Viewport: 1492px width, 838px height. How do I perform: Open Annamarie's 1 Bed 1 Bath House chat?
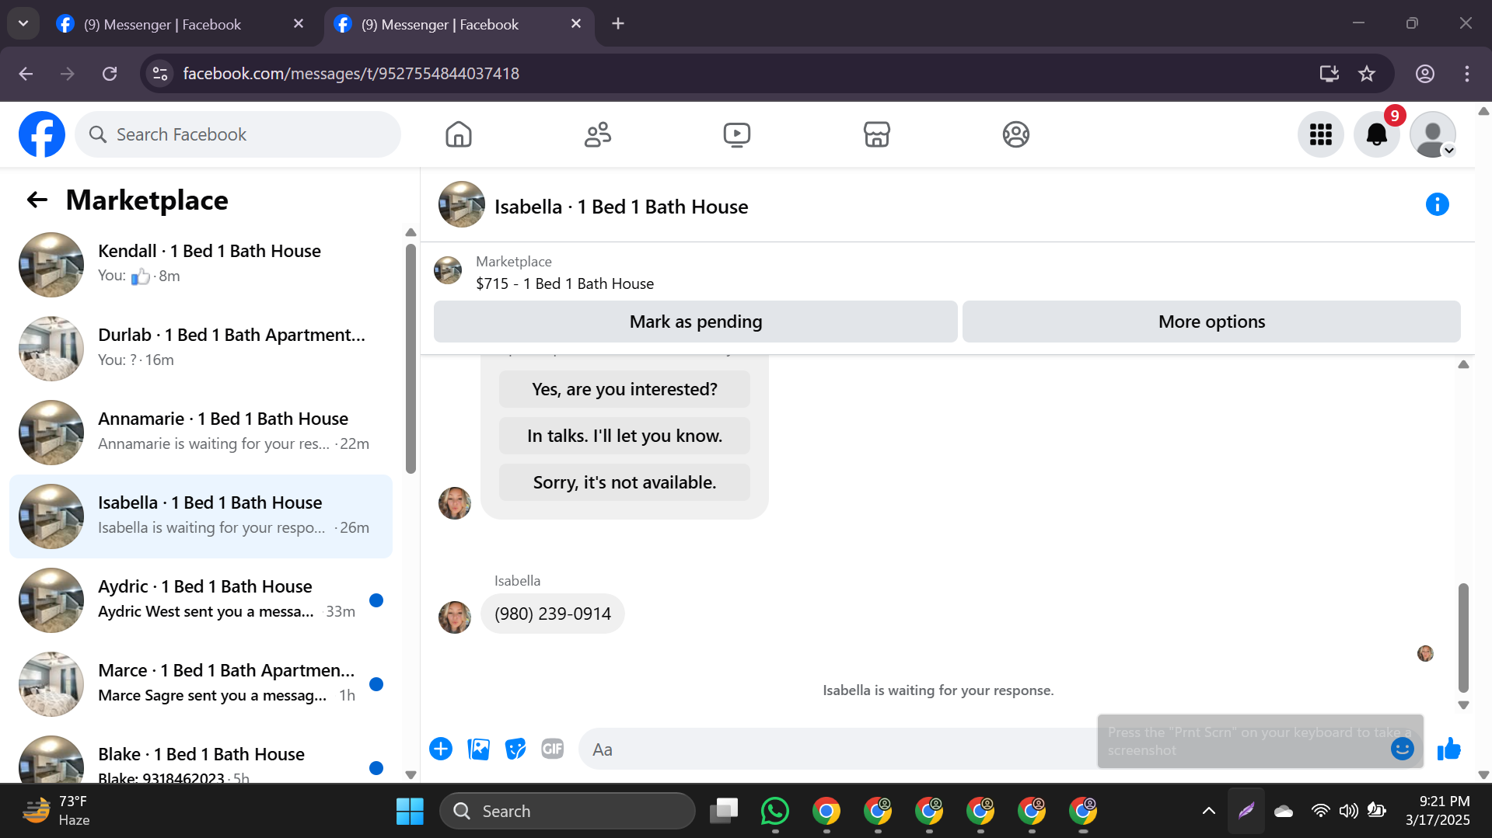pyautogui.click(x=201, y=432)
